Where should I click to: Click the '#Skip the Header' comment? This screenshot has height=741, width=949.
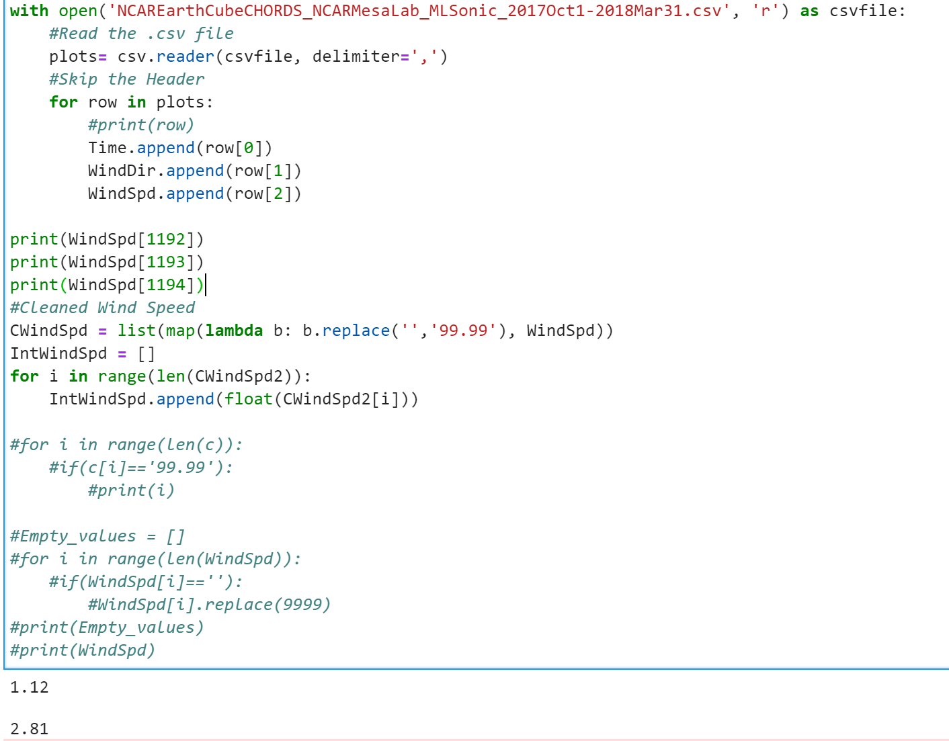pos(126,79)
